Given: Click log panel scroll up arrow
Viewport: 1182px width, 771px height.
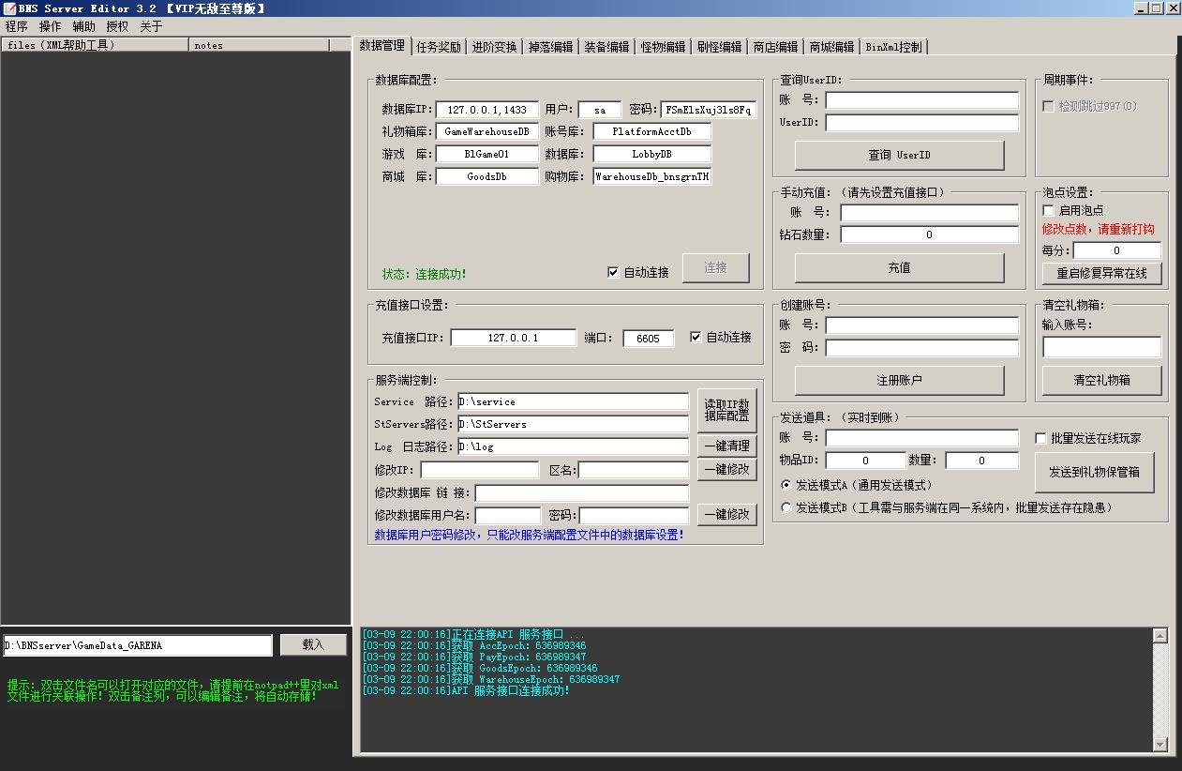Looking at the screenshot, I should [1160, 636].
